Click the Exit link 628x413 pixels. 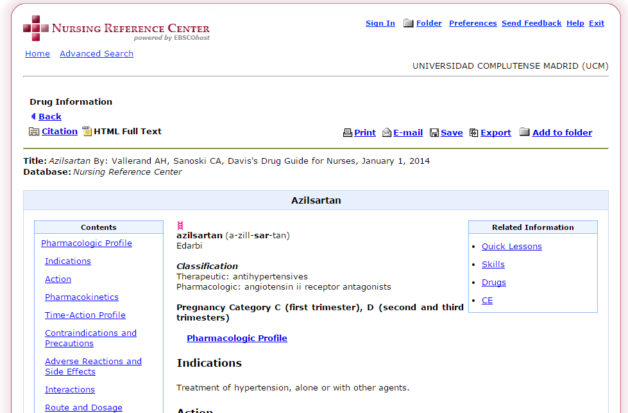597,23
